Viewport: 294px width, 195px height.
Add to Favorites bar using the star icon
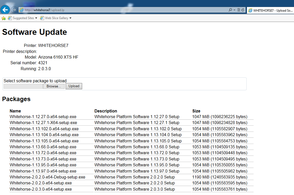(x=4, y=18)
